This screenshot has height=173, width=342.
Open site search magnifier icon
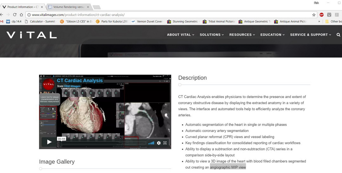point(338,35)
